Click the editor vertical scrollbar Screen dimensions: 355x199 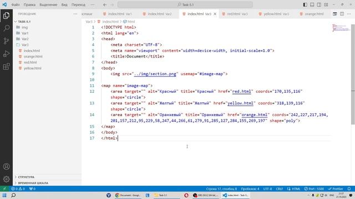353,75
